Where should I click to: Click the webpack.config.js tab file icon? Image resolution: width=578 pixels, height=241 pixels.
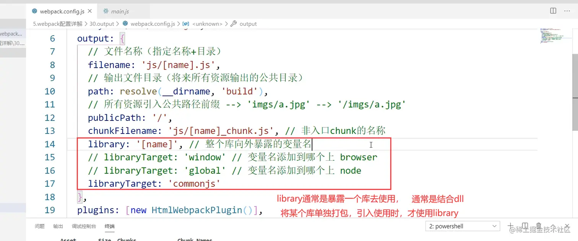[x=35, y=11]
